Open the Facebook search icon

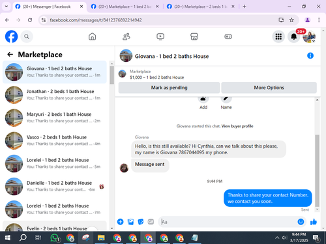click(x=27, y=36)
